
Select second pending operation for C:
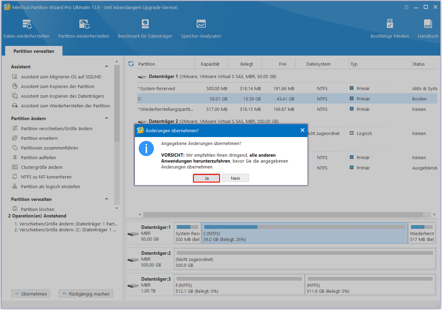(65, 230)
